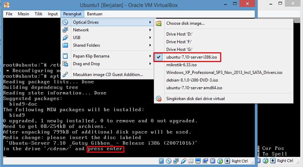Click CPU chip indicator in front window status bar

[x=212, y=161]
